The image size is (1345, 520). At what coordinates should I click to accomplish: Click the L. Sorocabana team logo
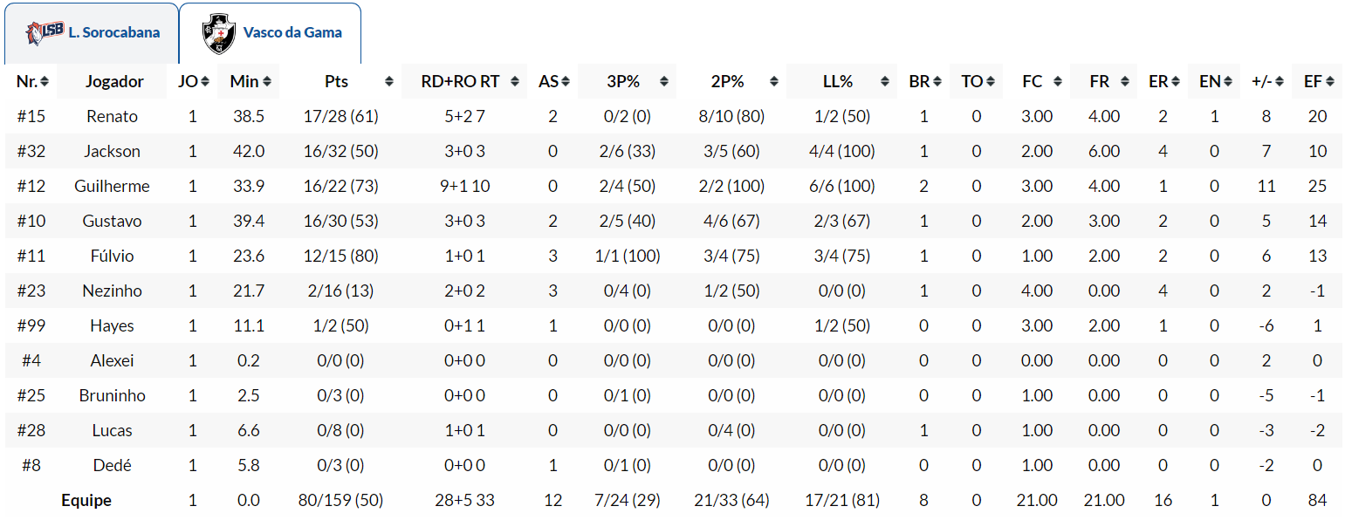pyautogui.click(x=45, y=33)
